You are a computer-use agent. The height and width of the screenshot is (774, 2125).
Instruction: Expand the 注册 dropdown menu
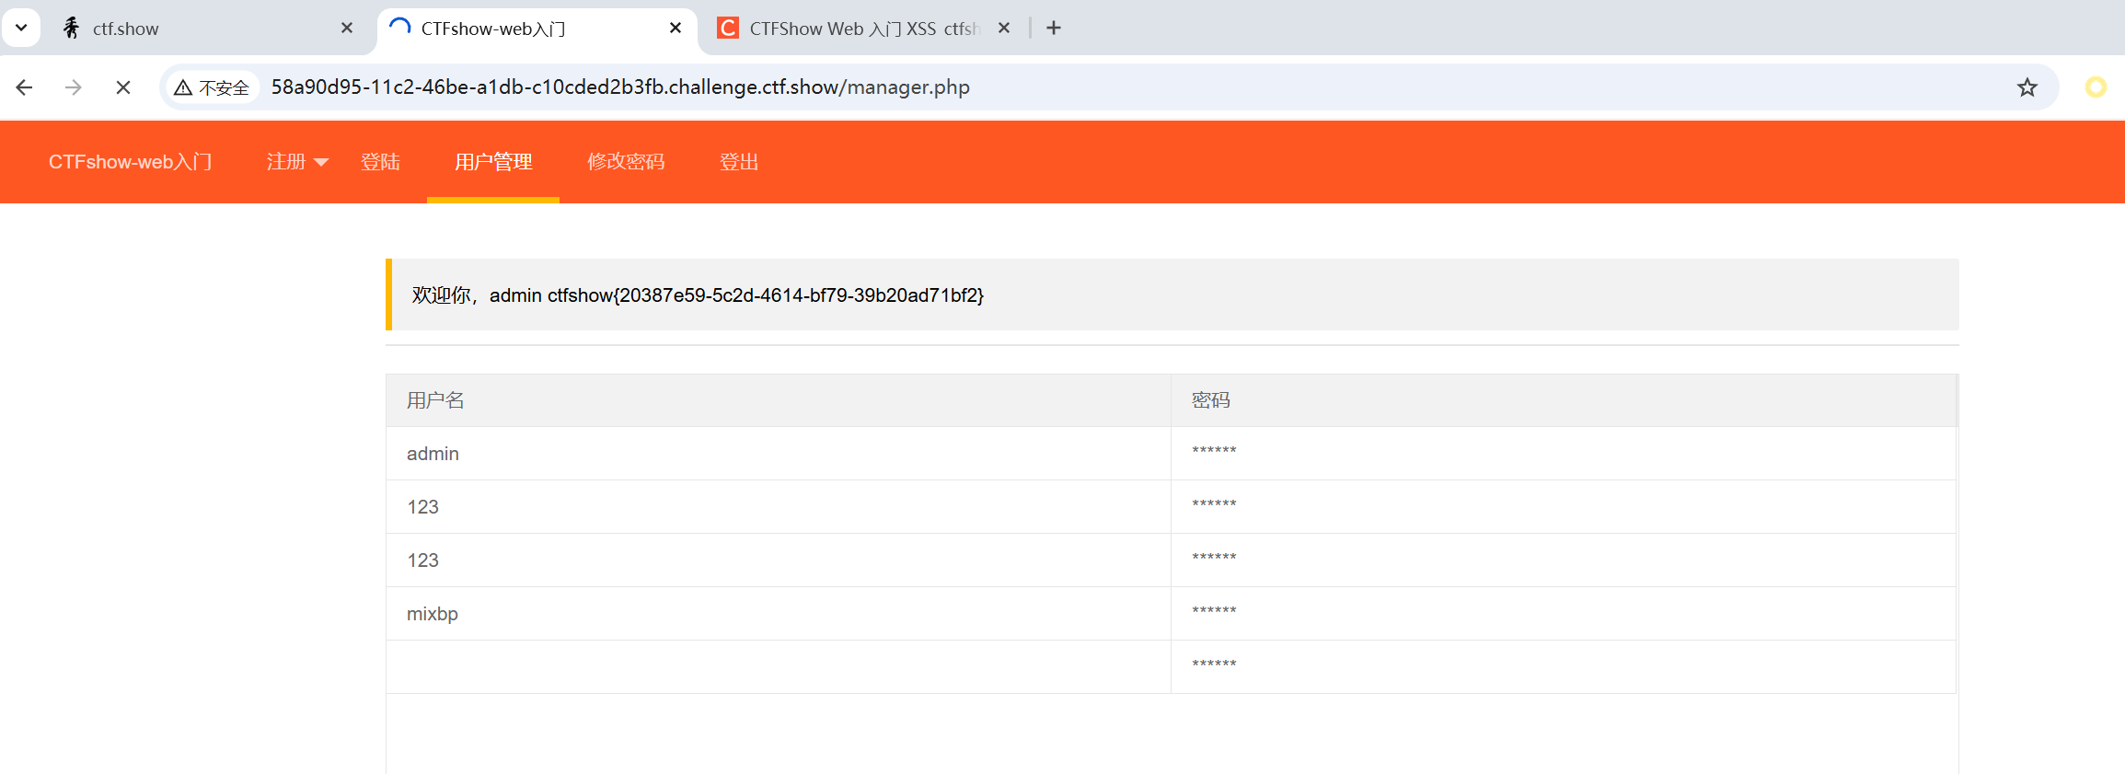tap(296, 162)
